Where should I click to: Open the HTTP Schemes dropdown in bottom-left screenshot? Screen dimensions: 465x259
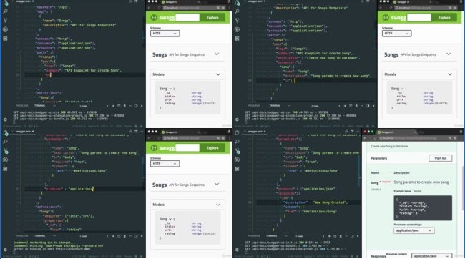(165, 164)
